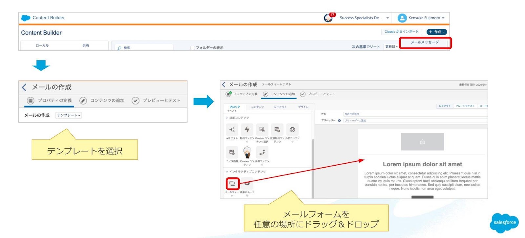Select the 外部コンテンツ globe block icon
The height and width of the screenshot is (238, 525).
[x=292, y=130]
